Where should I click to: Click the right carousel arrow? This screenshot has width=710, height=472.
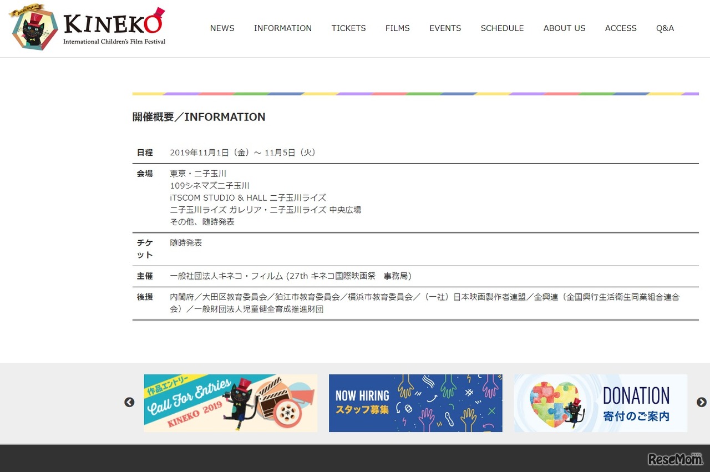(700, 402)
